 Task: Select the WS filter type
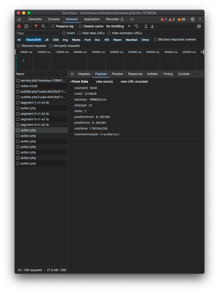107,40
